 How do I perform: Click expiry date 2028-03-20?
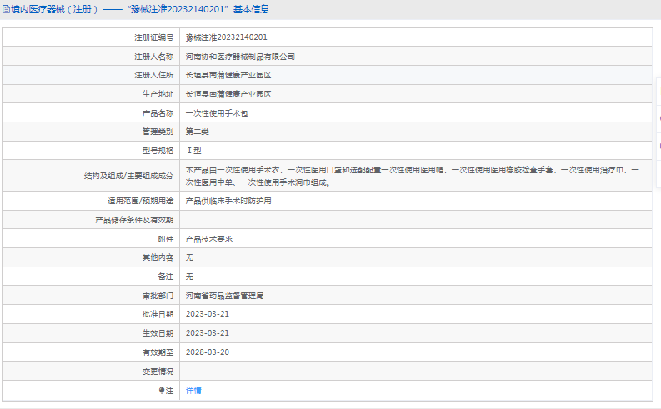coord(208,352)
